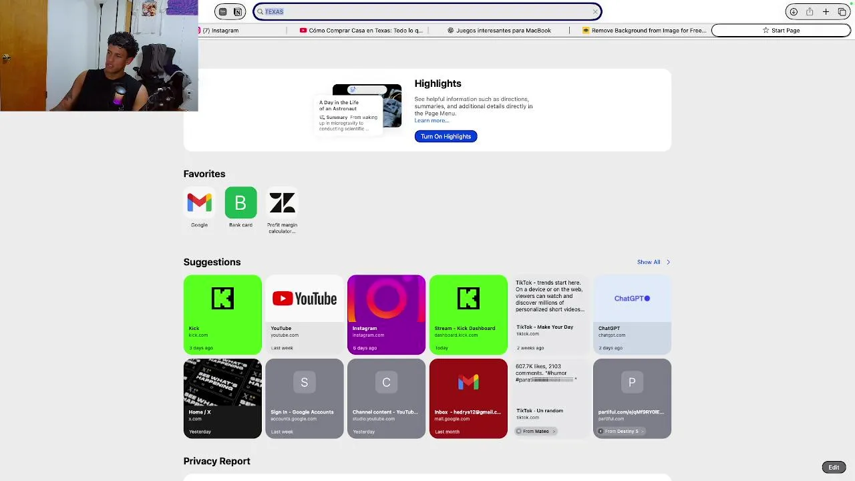Show tab overview icon
The image size is (855, 481).
842,11
